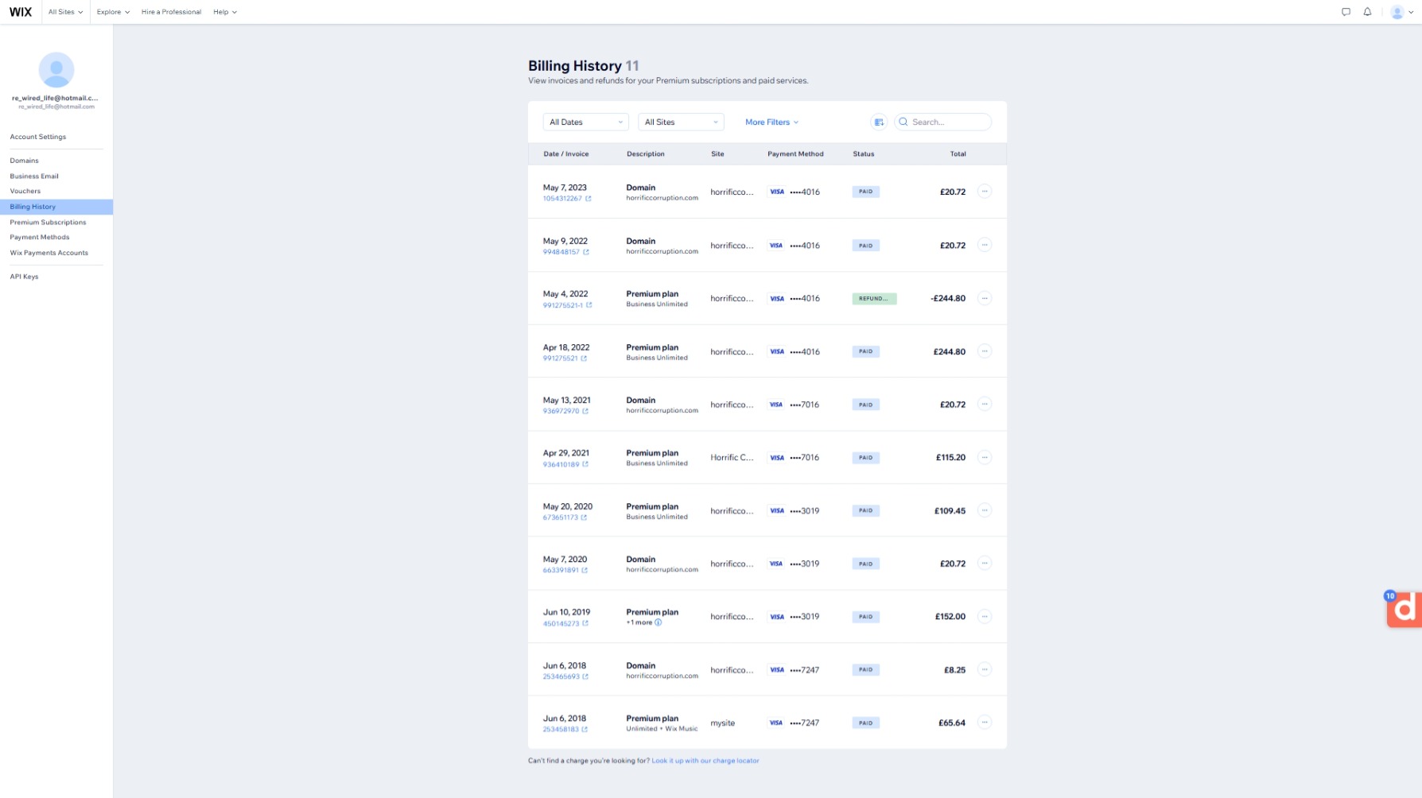Open the notifications bell
This screenshot has height=798, width=1422.
coord(1367,12)
